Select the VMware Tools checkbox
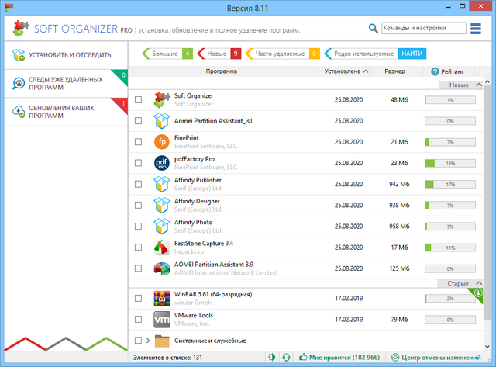 pos(138,320)
